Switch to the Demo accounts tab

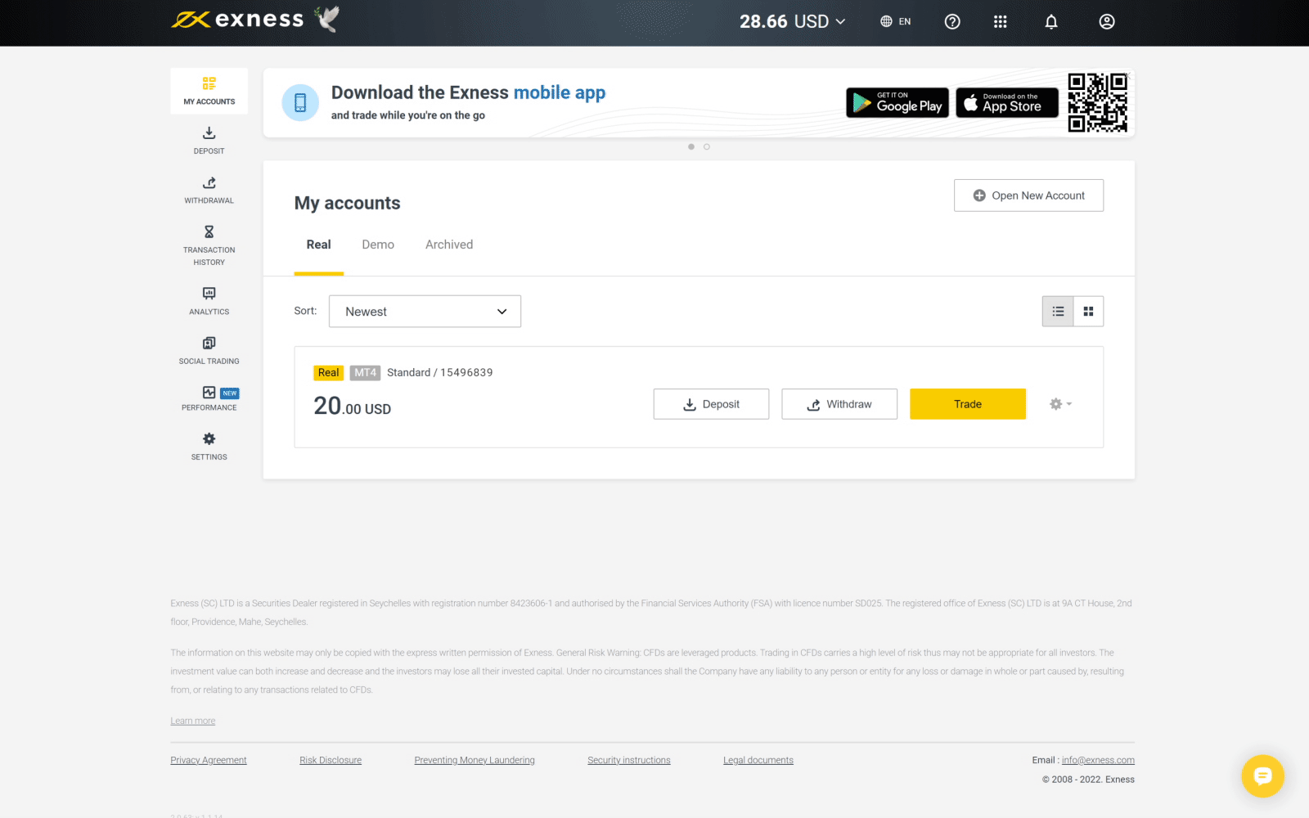(x=378, y=245)
